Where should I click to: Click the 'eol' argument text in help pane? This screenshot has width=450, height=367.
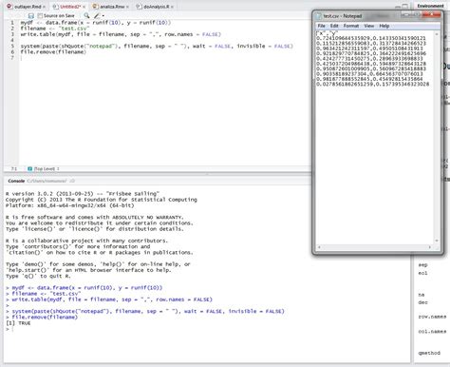tap(422, 273)
